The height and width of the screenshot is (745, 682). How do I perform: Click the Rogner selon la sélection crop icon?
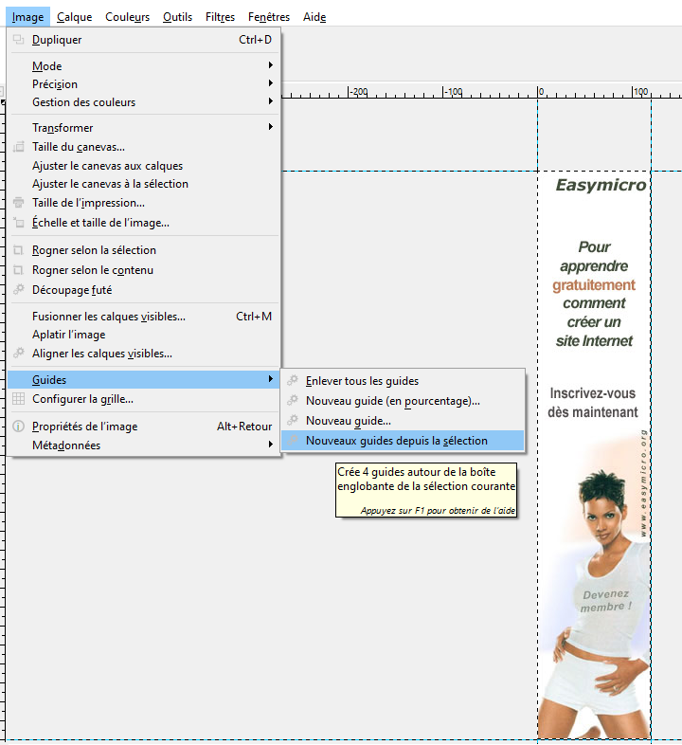click(x=18, y=250)
